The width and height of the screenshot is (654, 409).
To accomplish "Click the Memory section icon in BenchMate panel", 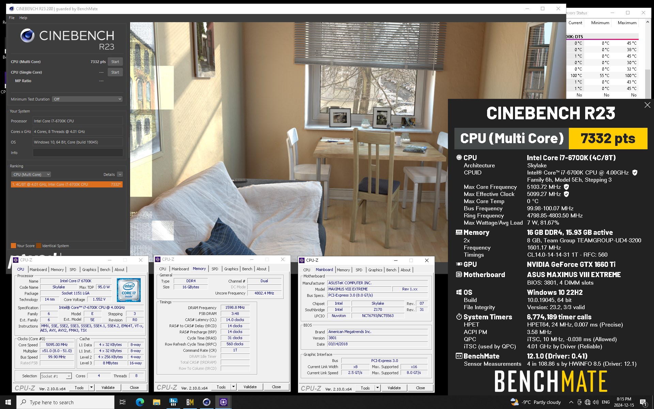I will (x=459, y=232).
